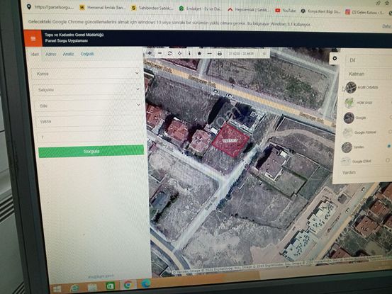Click the green Sorgula button
392x294 pixels.
(91, 152)
